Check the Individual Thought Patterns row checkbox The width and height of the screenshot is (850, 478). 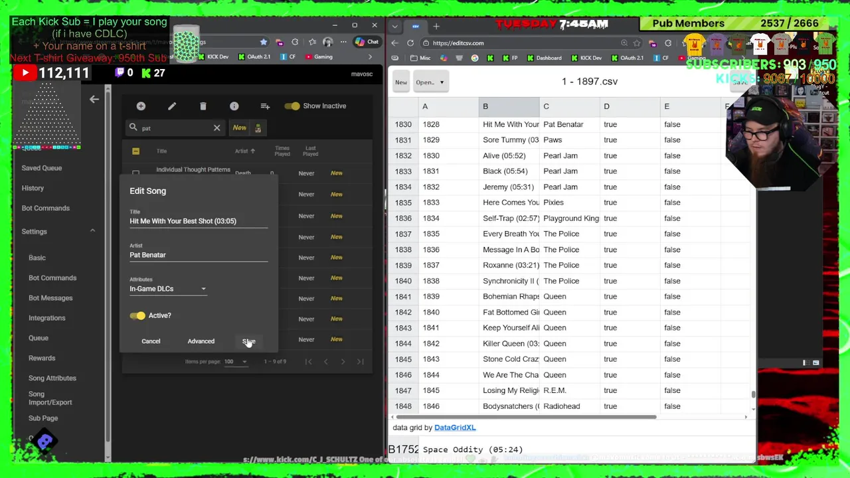click(x=135, y=173)
